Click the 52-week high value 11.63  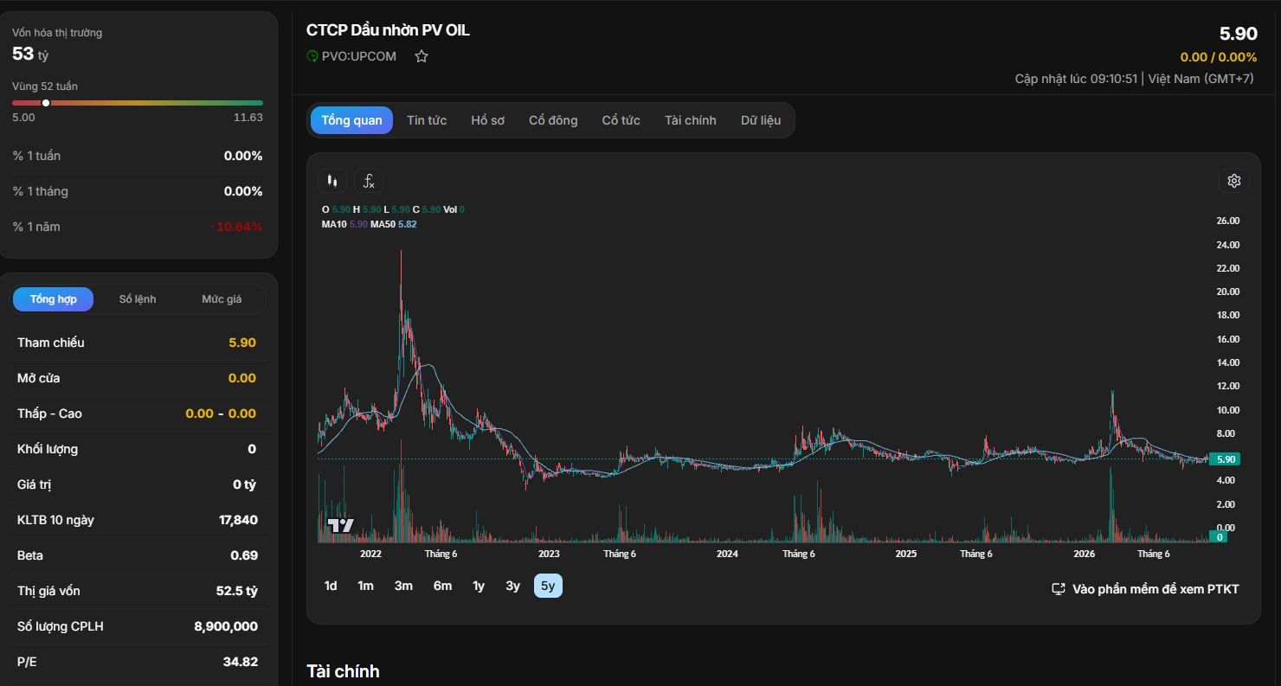[248, 118]
